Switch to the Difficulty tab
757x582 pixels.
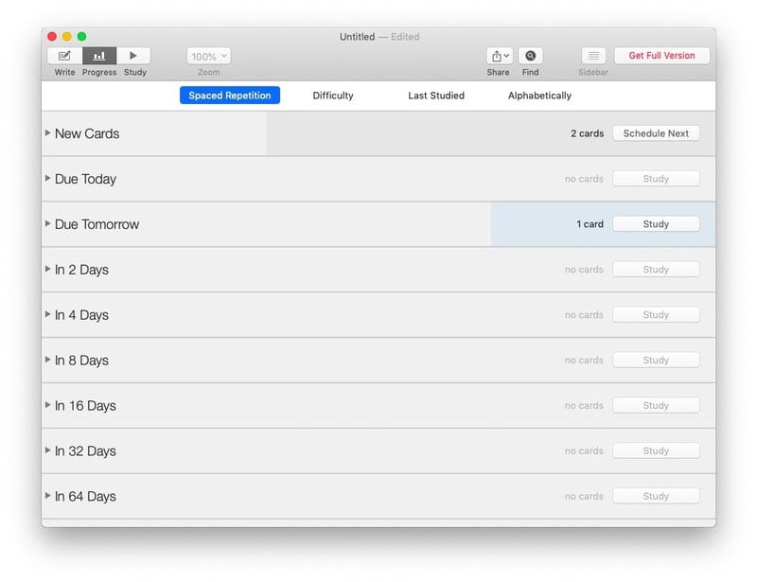tap(333, 96)
